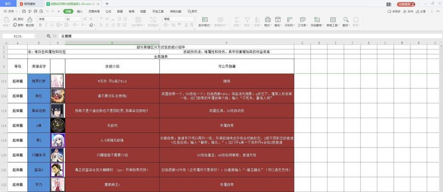The width and height of the screenshot is (443, 192).
Task: Click the zoom magnifier beside formula bar
Action: pyautogui.click(x=48, y=36)
